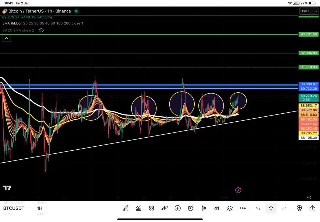Tap the blue 89,732.38 price label
The image size is (320, 222).
point(309,89)
